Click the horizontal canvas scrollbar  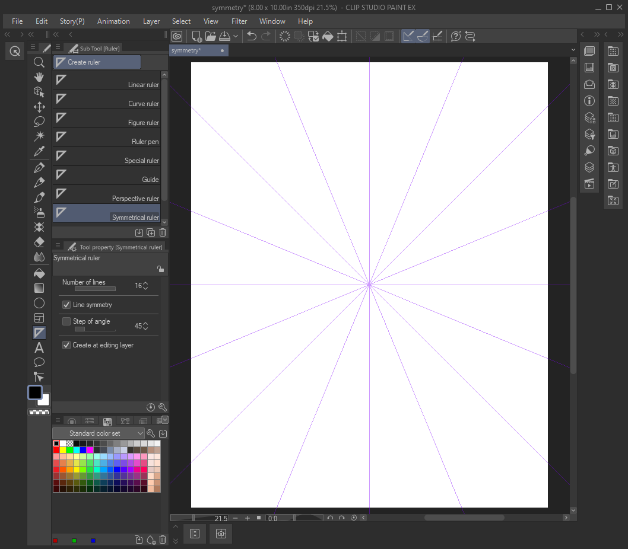pyautogui.click(x=464, y=518)
